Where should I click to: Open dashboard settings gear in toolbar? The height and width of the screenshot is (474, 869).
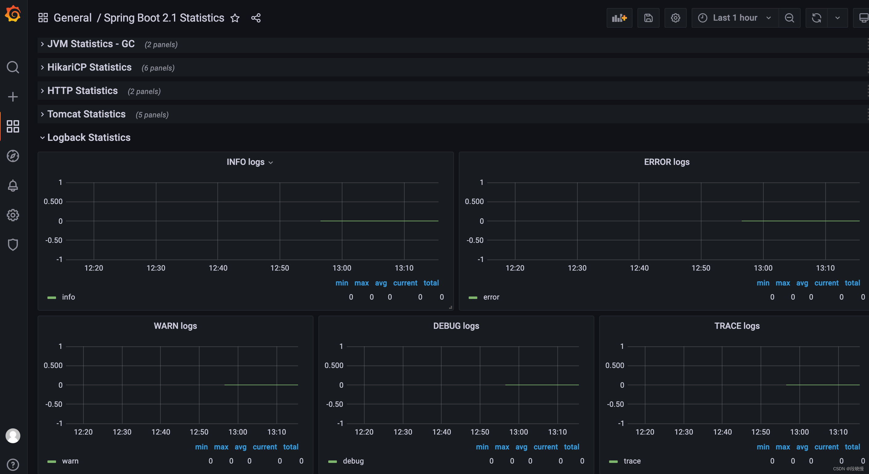[x=675, y=18]
